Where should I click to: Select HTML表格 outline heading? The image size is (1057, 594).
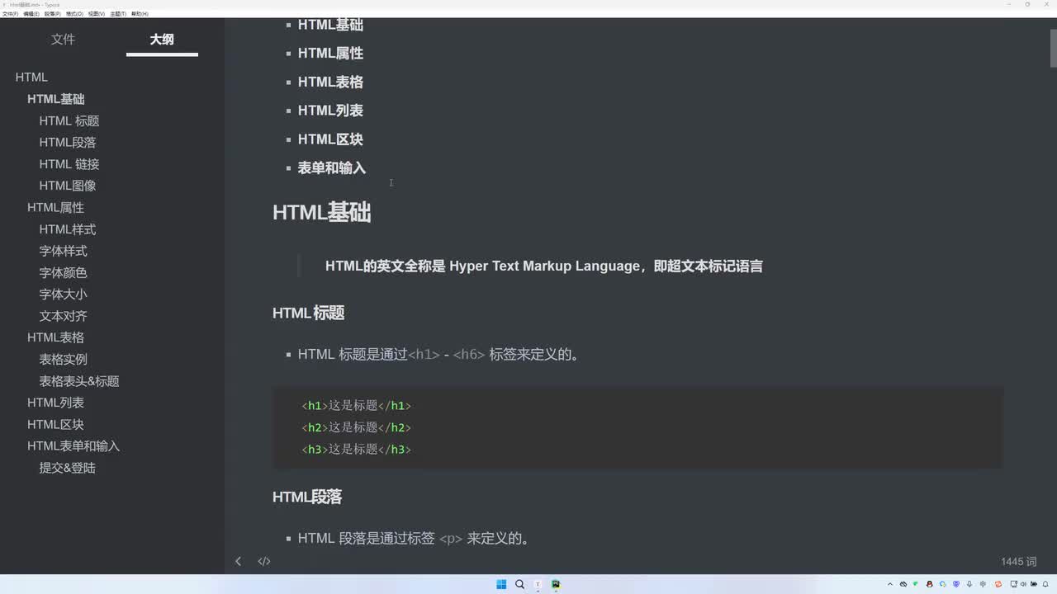click(55, 337)
